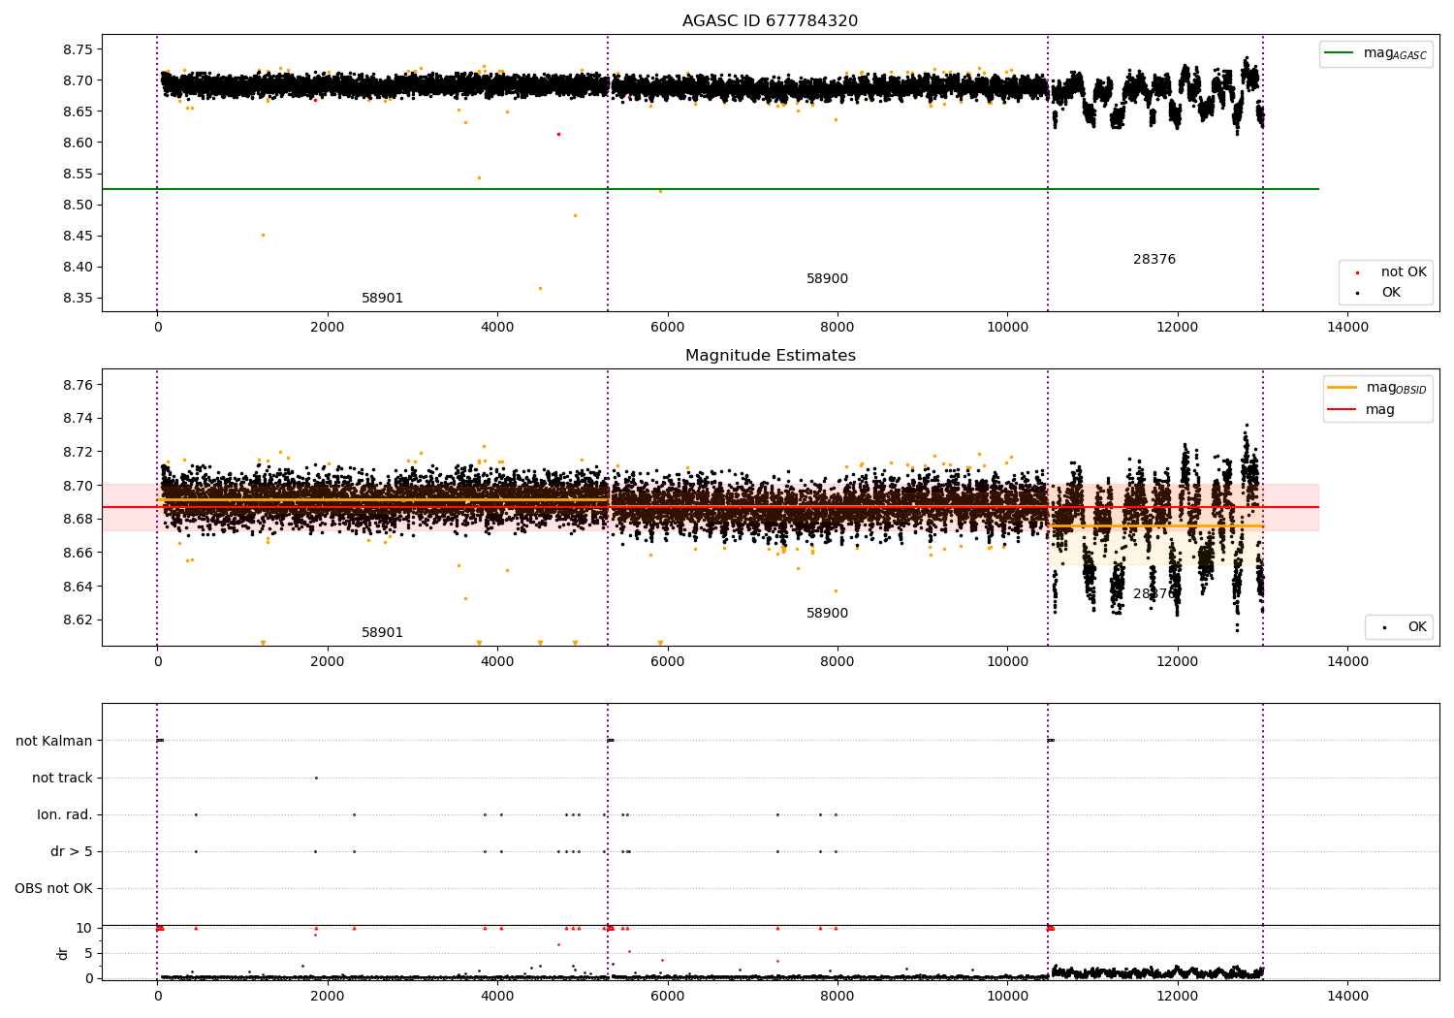The image size is (1454, 1018).
Task: Click obsid label 58901 in the top plot
Action: [x=382, y=299]
